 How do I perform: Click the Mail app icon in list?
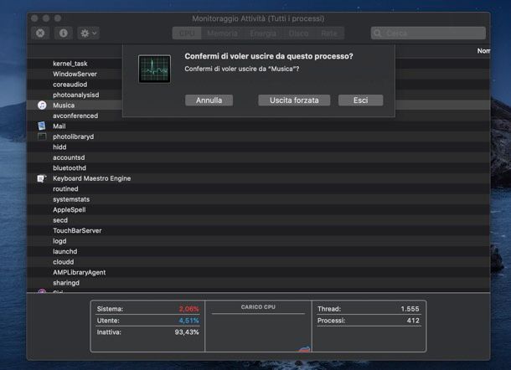[x=42, y=126]
